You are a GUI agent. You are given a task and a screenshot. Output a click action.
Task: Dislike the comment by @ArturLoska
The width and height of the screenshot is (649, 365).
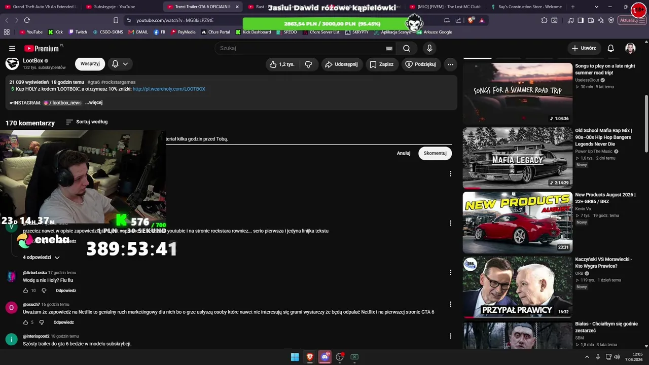tap(44, 290)
